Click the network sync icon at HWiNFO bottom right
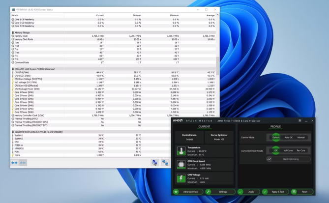The image size is (329, 203). (165, 163)
